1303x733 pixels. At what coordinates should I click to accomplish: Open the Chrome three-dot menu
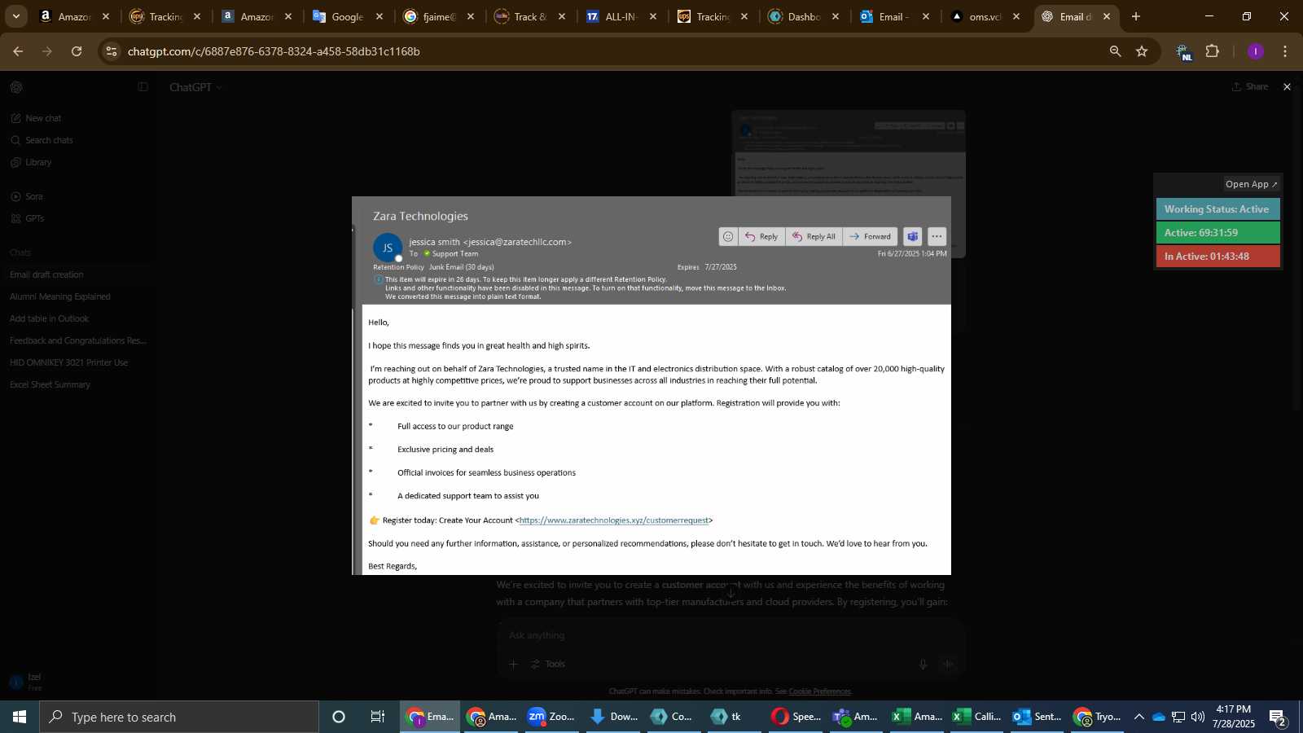click(x=1285, y=51)
